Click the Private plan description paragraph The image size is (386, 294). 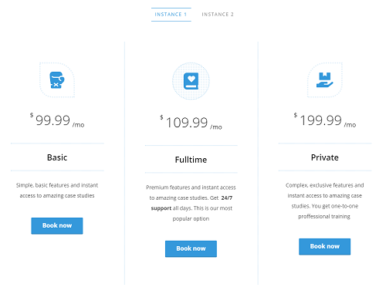point(325,201)
